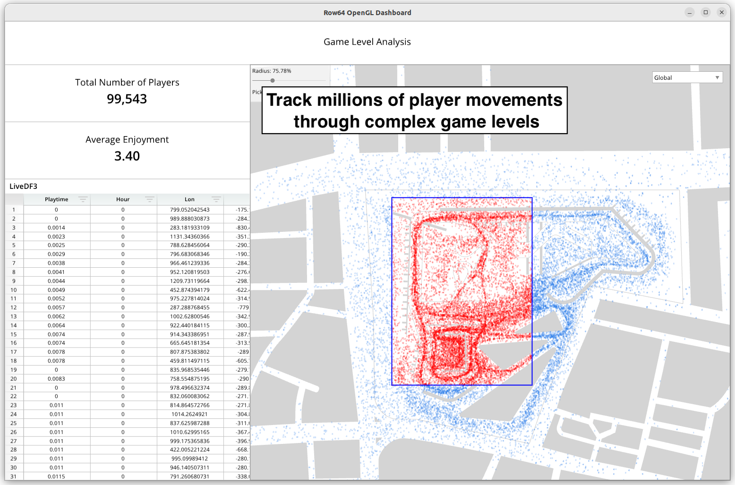Click the Total Number of Players count
Viewport: 735px width, 485px height.
127,99
